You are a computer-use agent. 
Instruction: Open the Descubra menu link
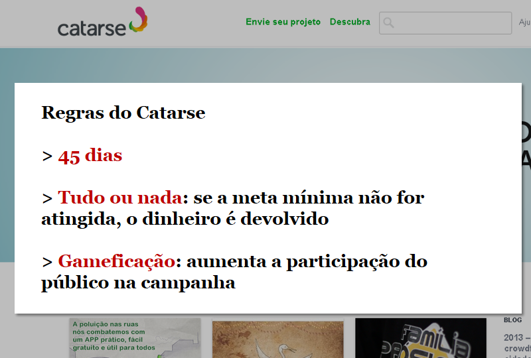coord(350,22)
